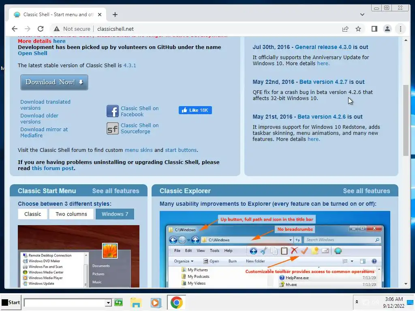415x311 pixels.
Task: Open the menu skins link
Action: click(x=139, y=150)
